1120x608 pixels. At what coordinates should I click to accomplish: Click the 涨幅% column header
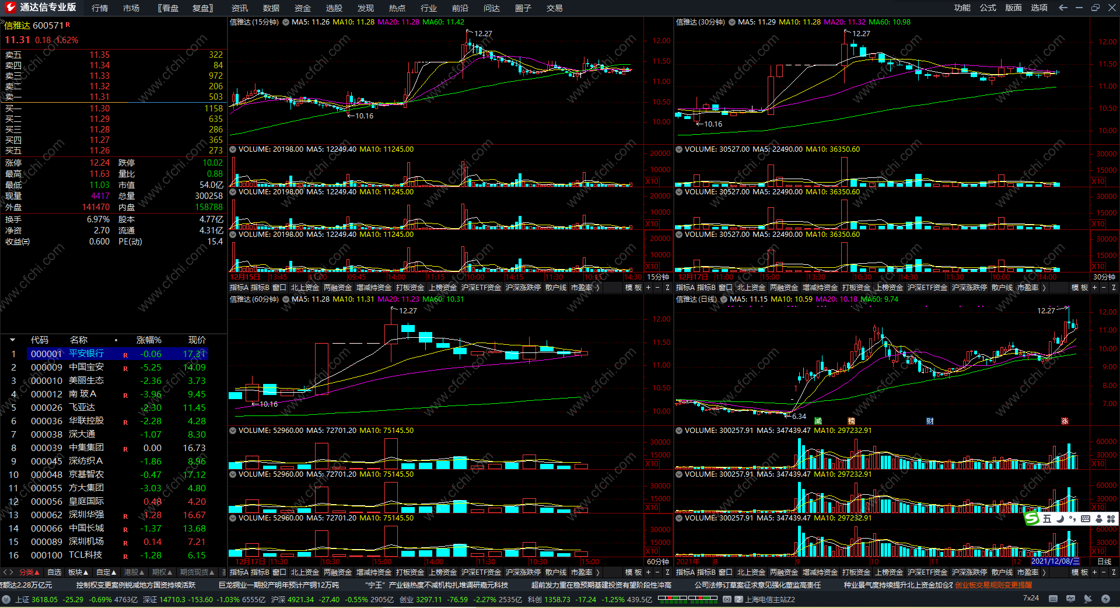(x=149, y=340)
